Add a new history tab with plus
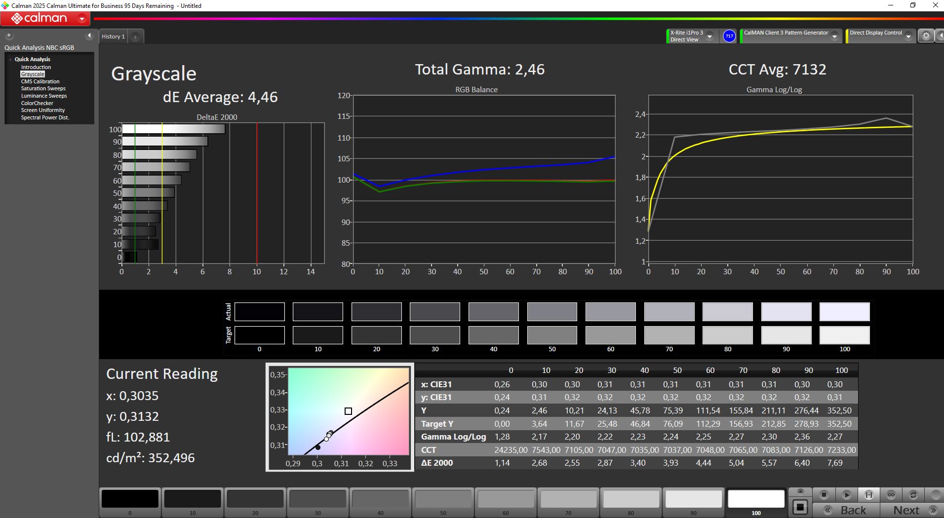 tap(135, 37)
